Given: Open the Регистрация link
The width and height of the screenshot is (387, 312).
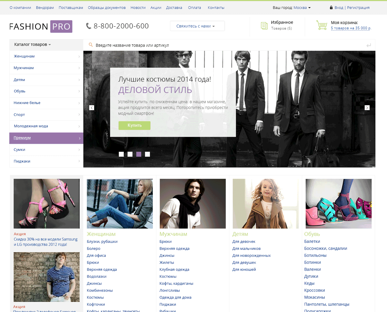Looking at the screenshot, I should click(358, 7).
